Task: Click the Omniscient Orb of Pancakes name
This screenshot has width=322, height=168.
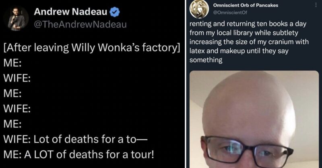Action: (246, 5)
